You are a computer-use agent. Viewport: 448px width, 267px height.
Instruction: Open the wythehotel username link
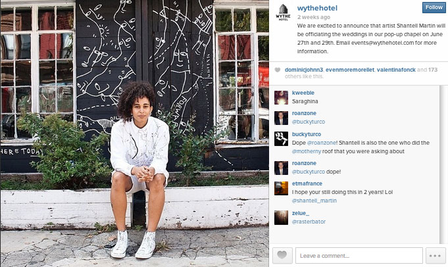coord(317,8)
